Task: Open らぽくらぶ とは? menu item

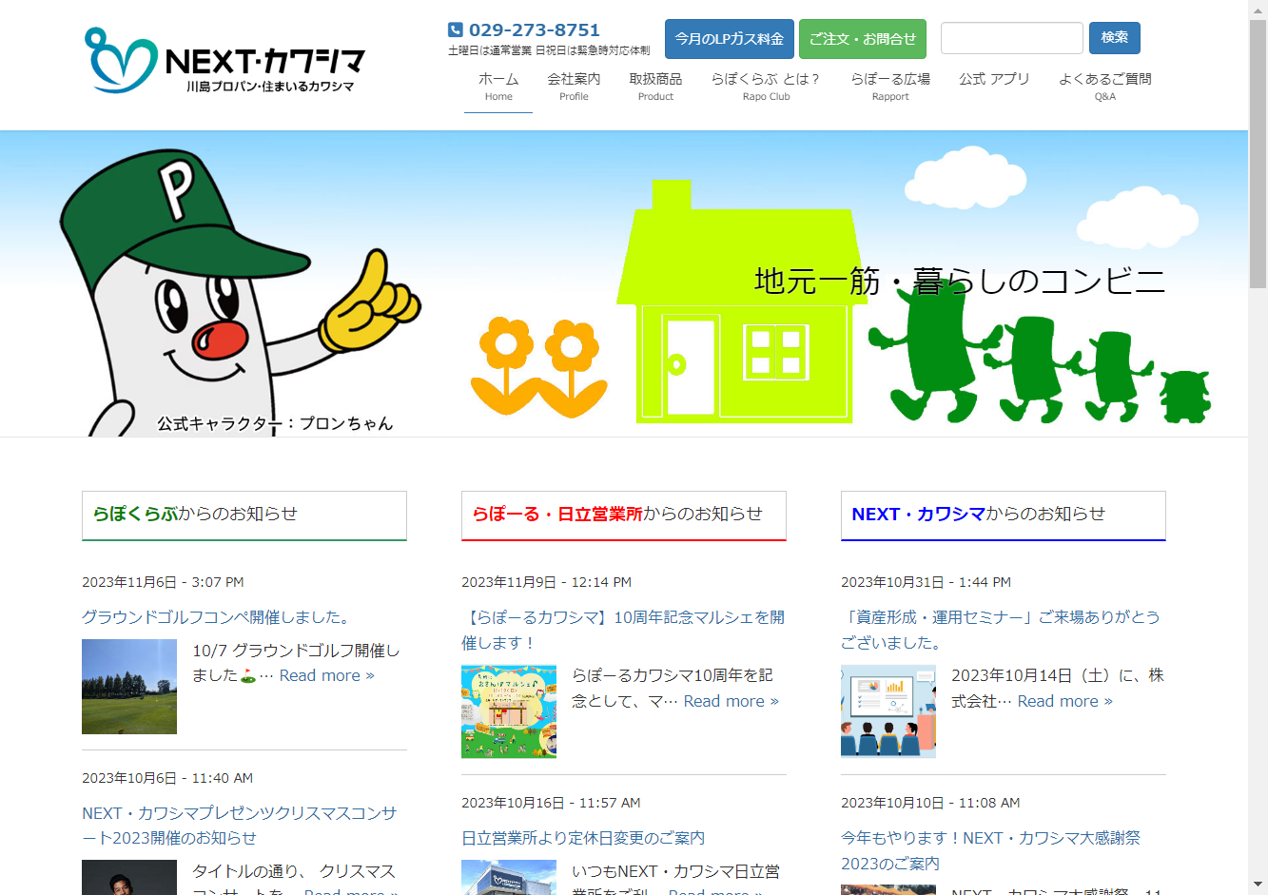Action: 766,87
